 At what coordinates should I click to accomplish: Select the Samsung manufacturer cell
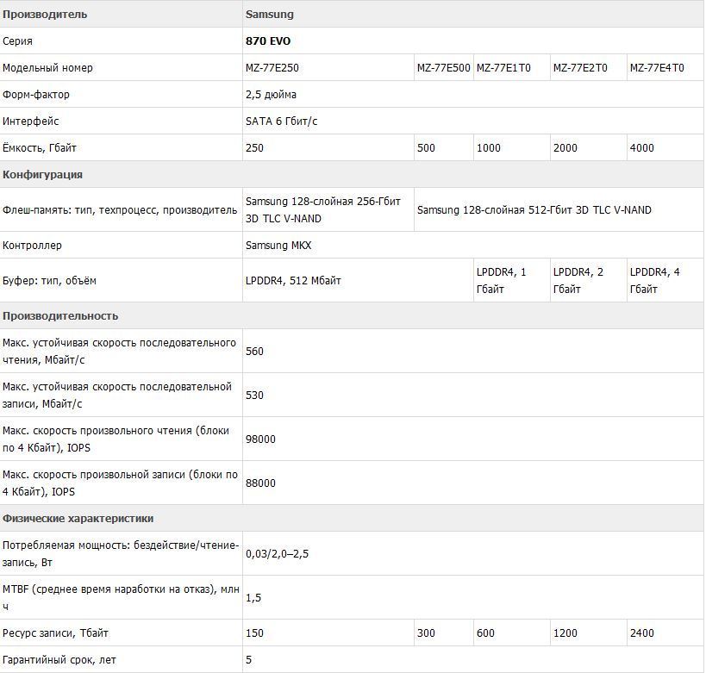(x=270, y=15)
